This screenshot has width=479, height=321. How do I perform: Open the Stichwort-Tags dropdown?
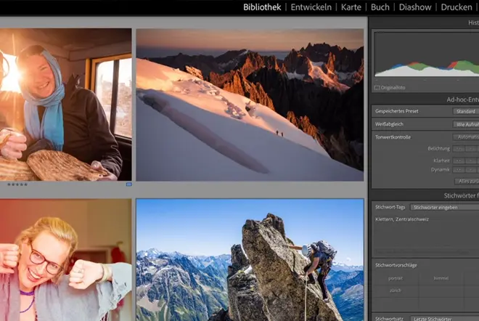coord(442,207)
